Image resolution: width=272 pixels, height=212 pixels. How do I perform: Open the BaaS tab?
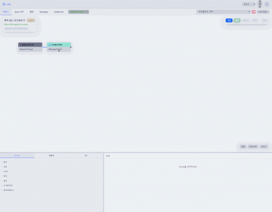click(x=19, y=12)
